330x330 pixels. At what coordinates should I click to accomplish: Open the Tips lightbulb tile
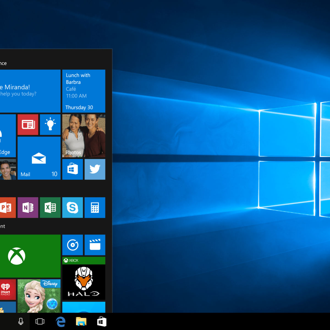coord(50,125)
